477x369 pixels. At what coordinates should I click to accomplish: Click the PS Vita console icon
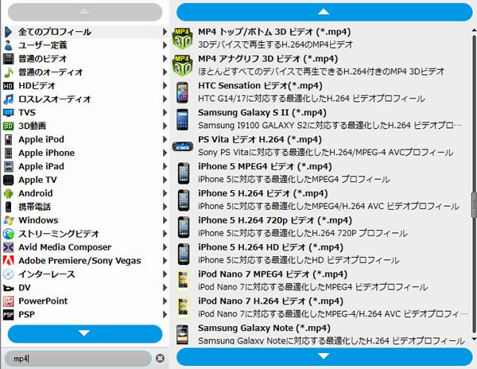(183, 146)
